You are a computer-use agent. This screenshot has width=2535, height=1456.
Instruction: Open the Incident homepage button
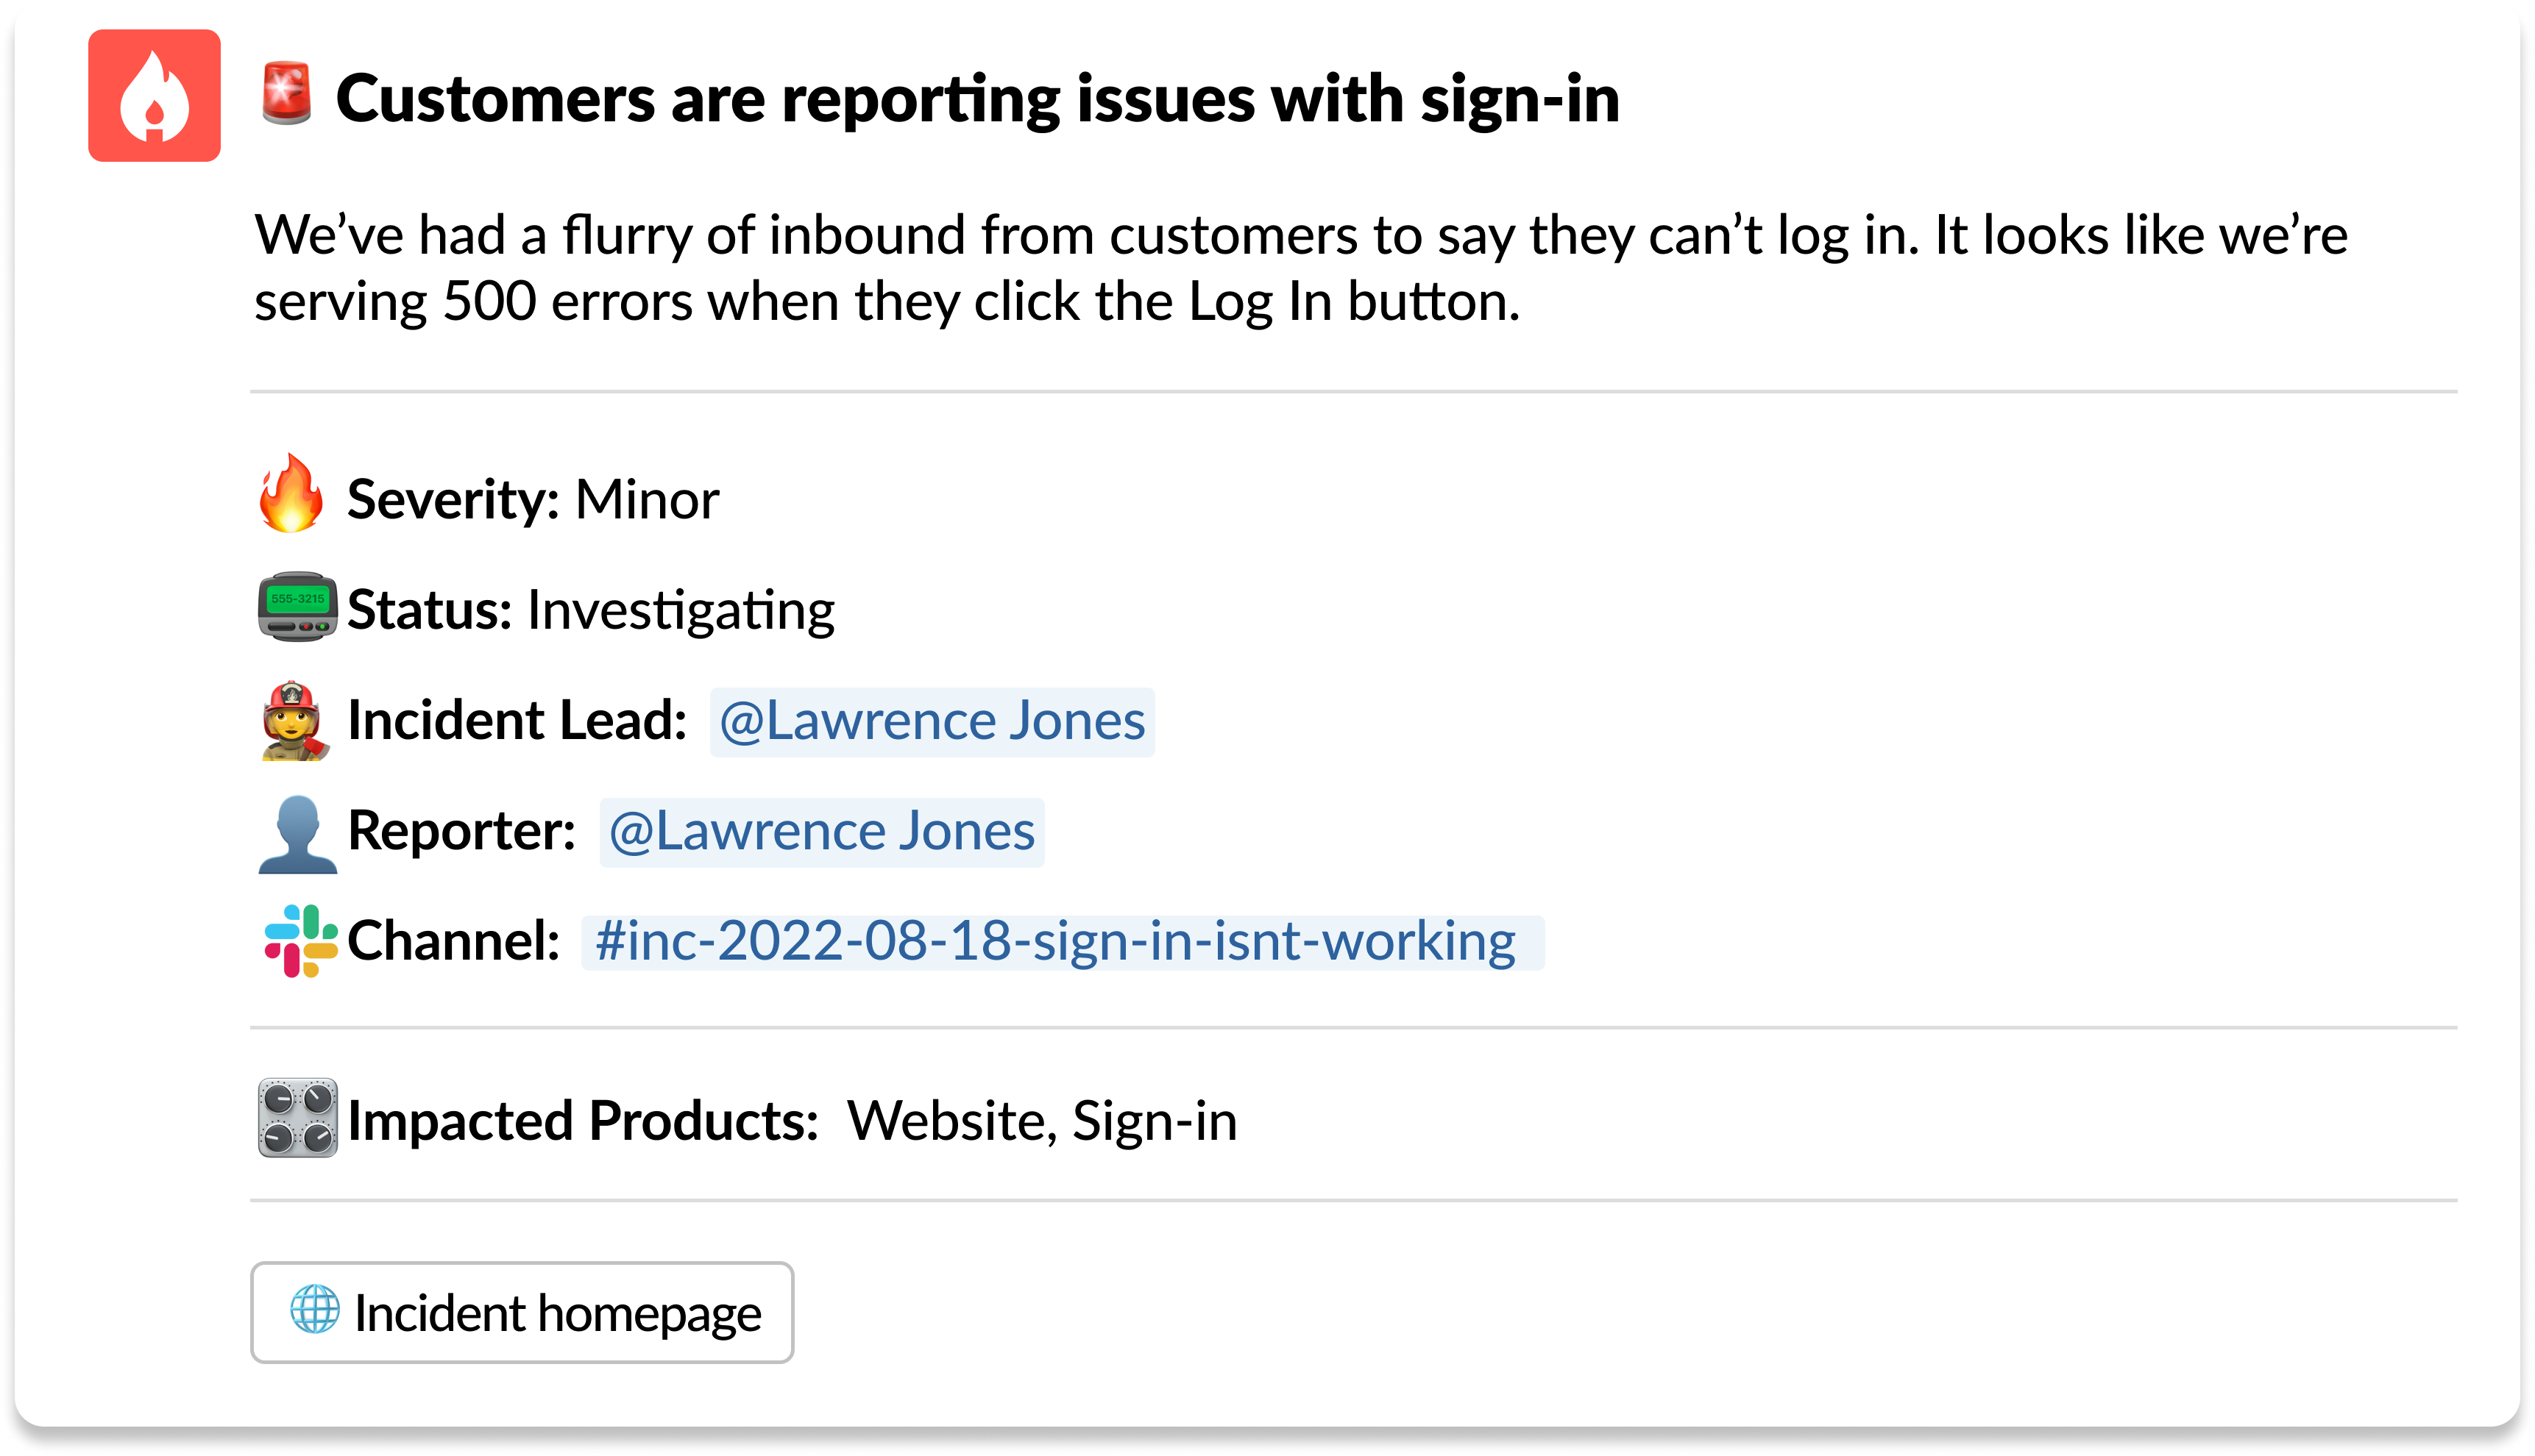tap(522, 1312)
